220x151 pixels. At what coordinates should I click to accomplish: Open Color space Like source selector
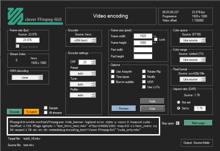tap(192, 40)
